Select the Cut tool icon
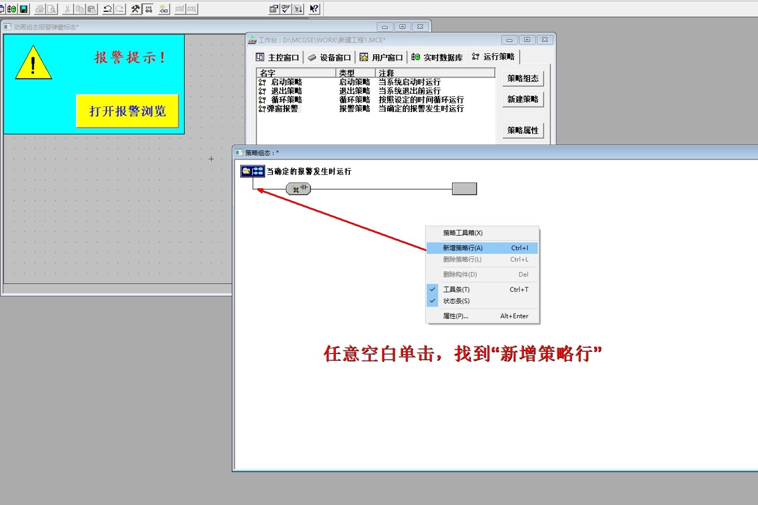This screenshot has width=758, height=505. coord(67,8)
